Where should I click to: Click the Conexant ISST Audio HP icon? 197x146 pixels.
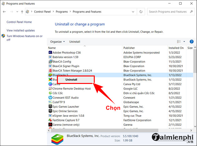point(50,98)
